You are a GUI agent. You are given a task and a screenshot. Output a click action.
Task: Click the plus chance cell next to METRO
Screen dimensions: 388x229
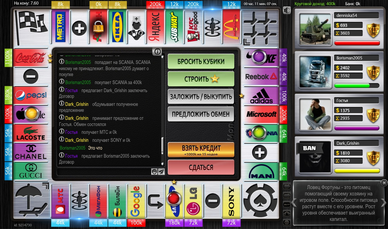(x=79, y=28)
